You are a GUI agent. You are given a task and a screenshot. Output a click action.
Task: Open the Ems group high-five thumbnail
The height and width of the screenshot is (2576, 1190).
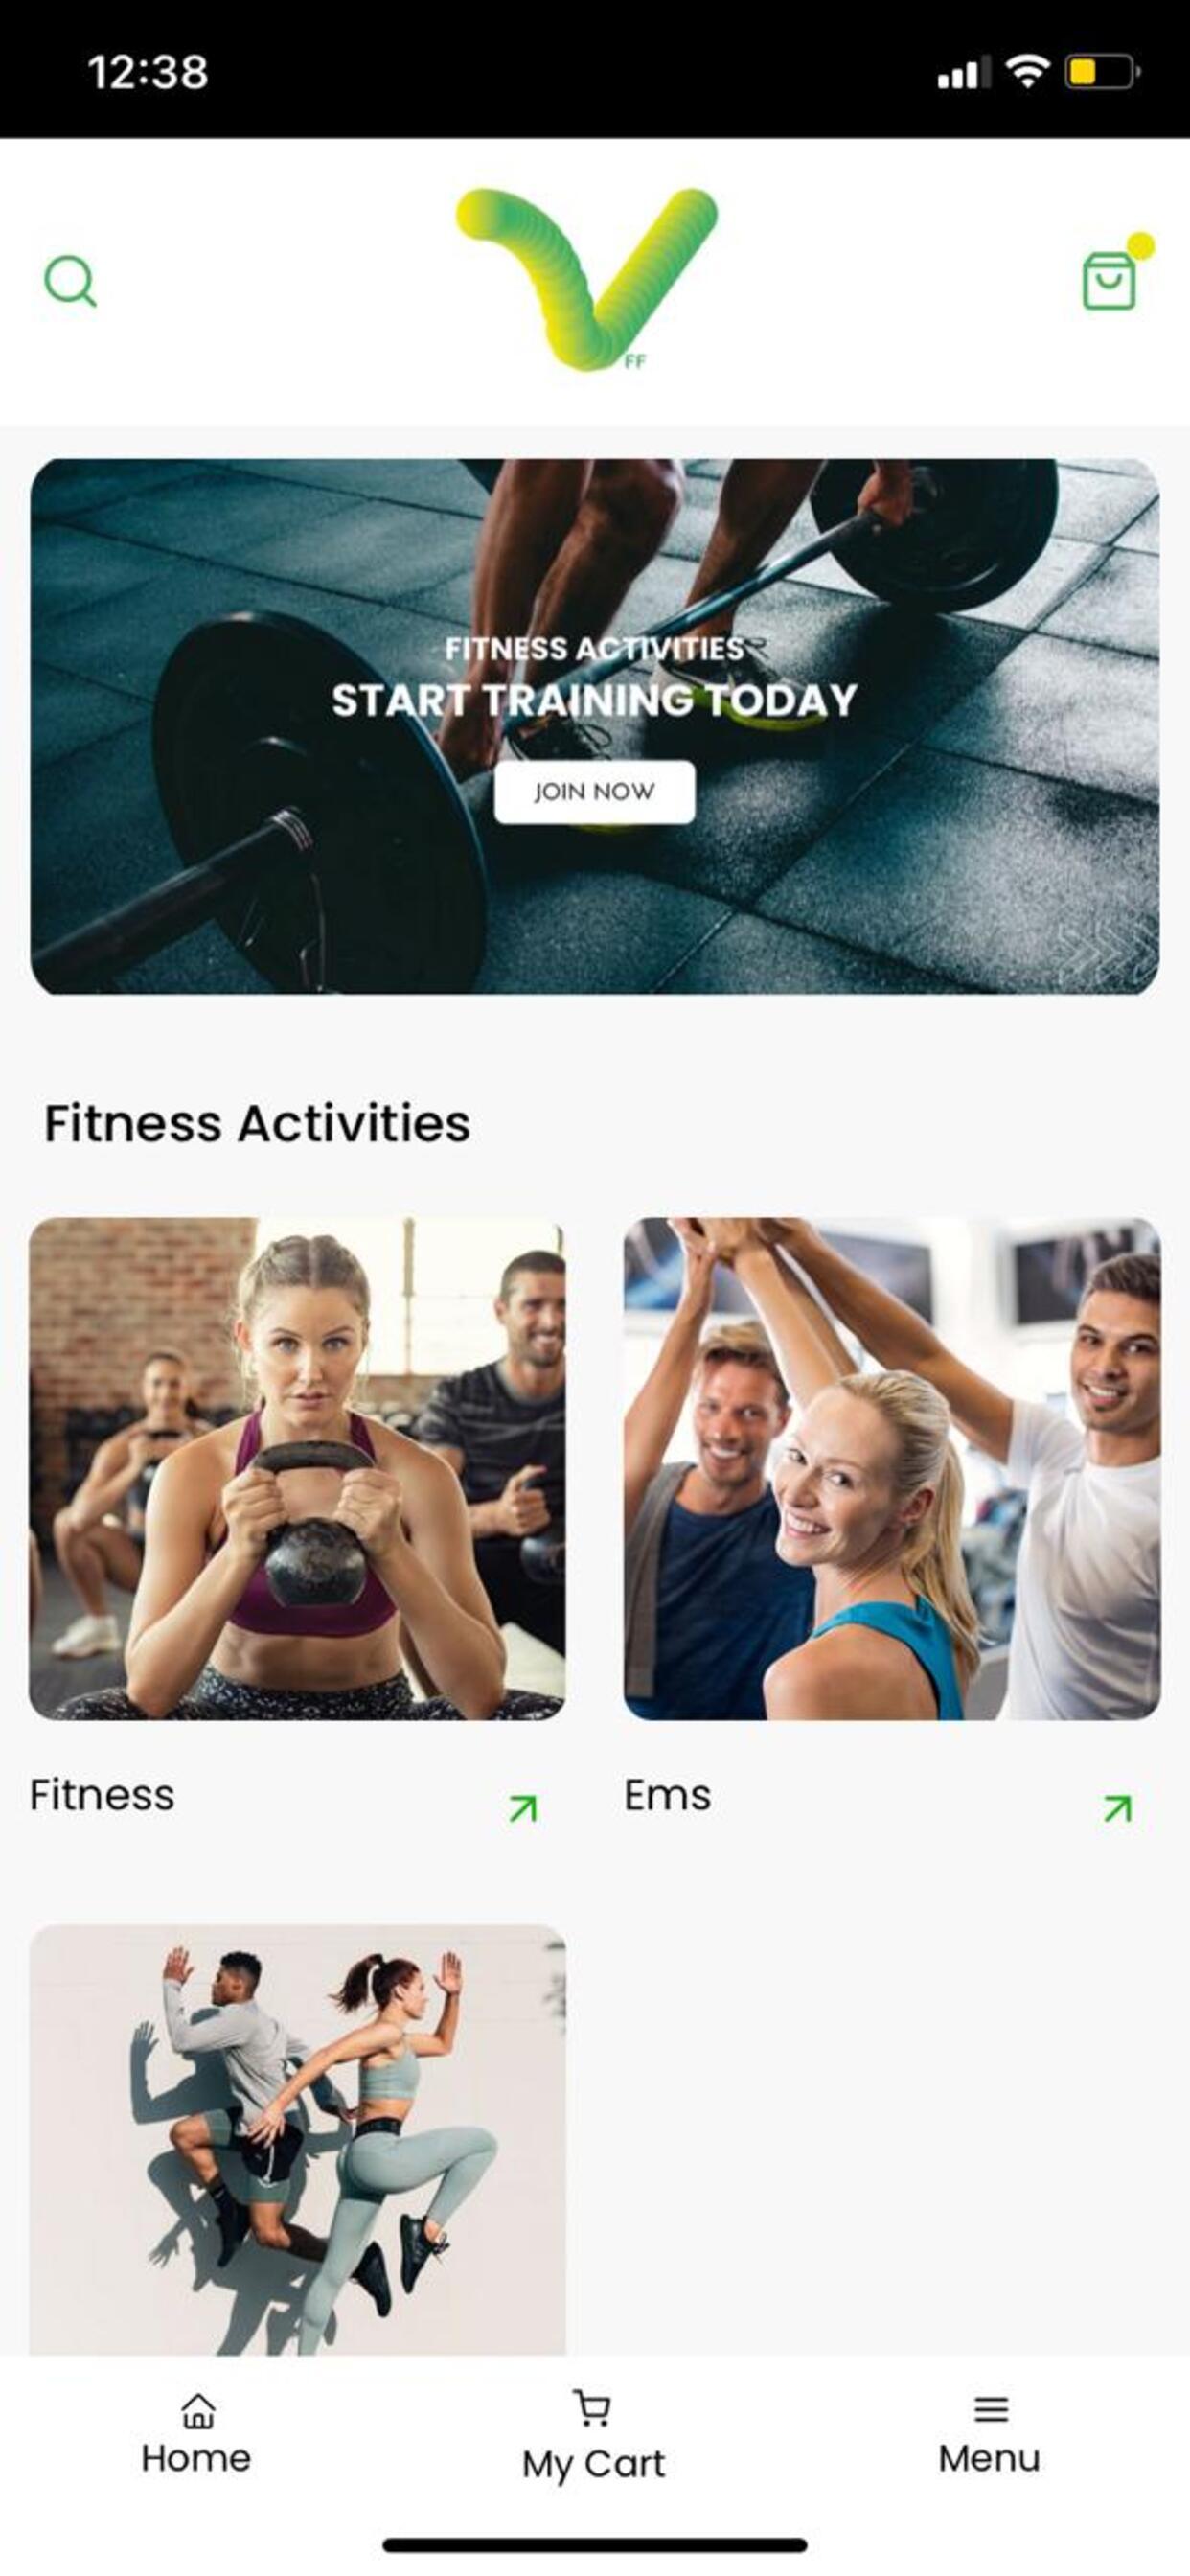pos(892,1469)
